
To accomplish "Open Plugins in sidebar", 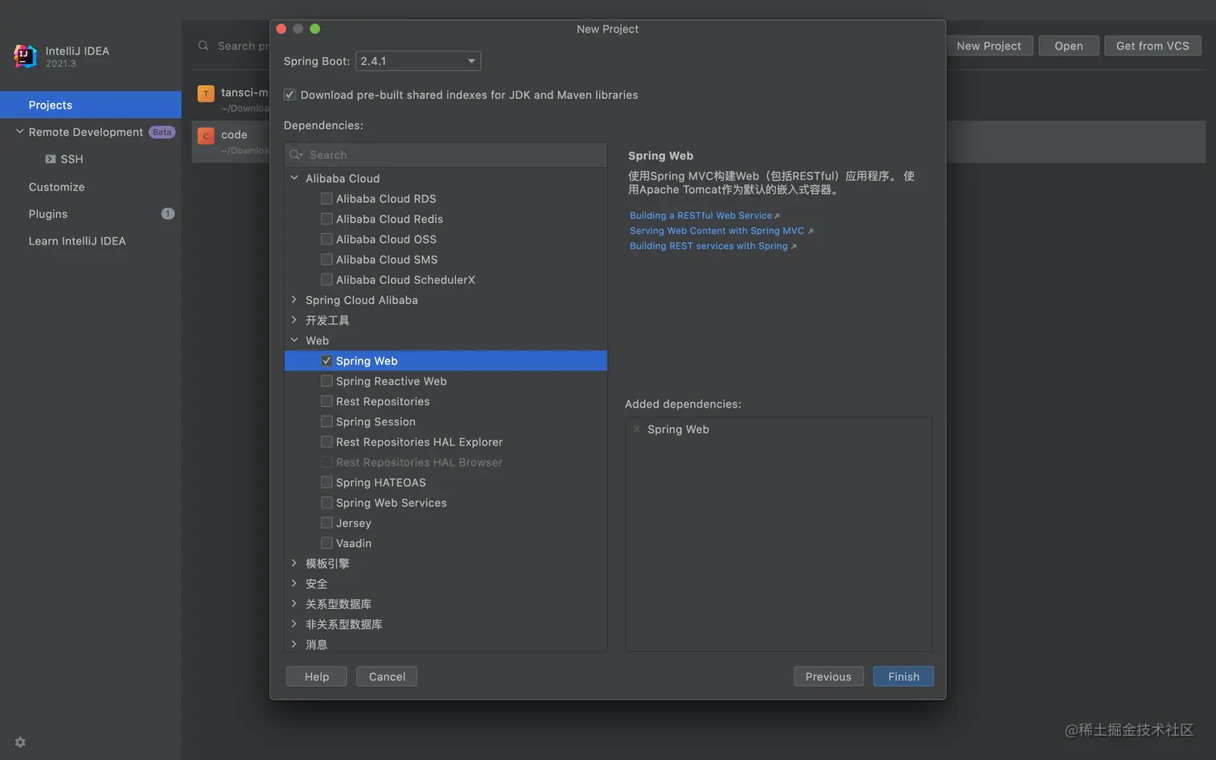I will (48, 214).
